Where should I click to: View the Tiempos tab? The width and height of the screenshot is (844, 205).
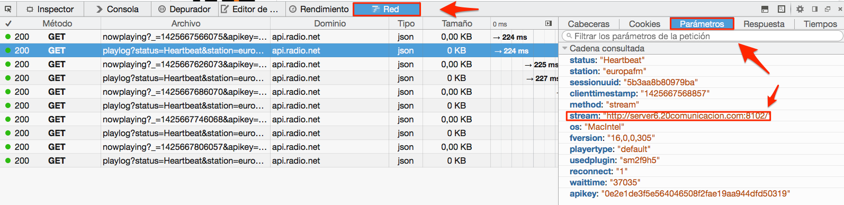pos(820,24)
